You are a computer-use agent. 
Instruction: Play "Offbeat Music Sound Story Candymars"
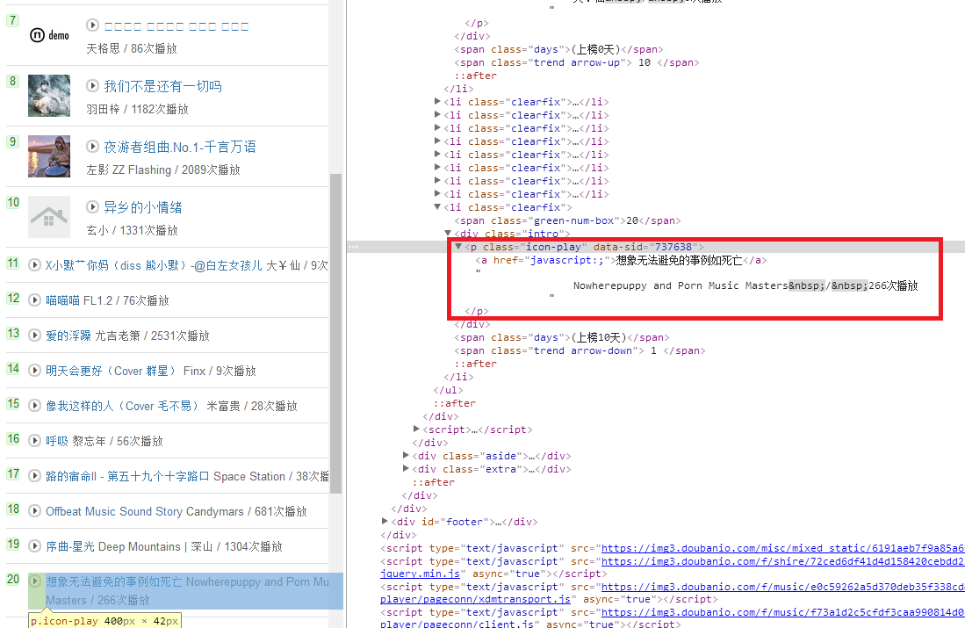pyautogui.click(x=33, y=510)
